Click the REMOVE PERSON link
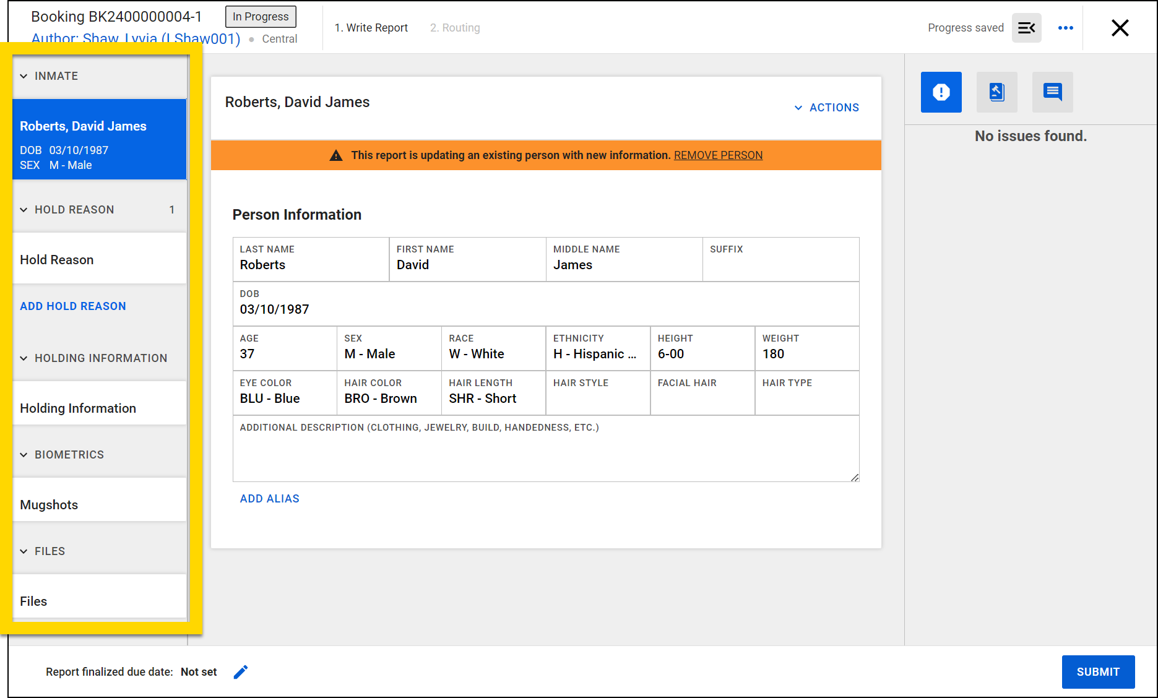 [x=718, y=155]
